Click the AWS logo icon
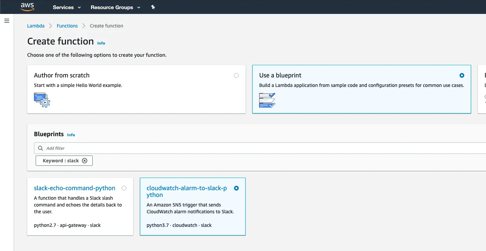 (28, 7)
